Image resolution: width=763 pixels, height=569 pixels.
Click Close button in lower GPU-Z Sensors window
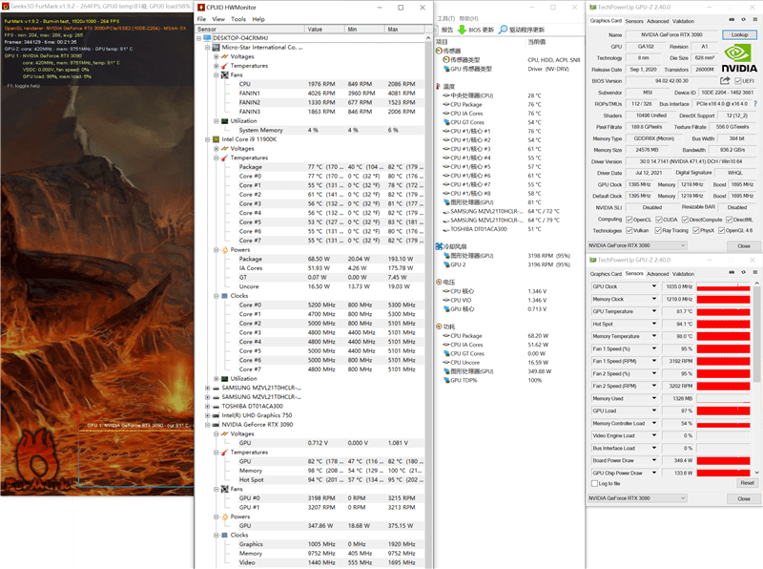tap(744, 499)
